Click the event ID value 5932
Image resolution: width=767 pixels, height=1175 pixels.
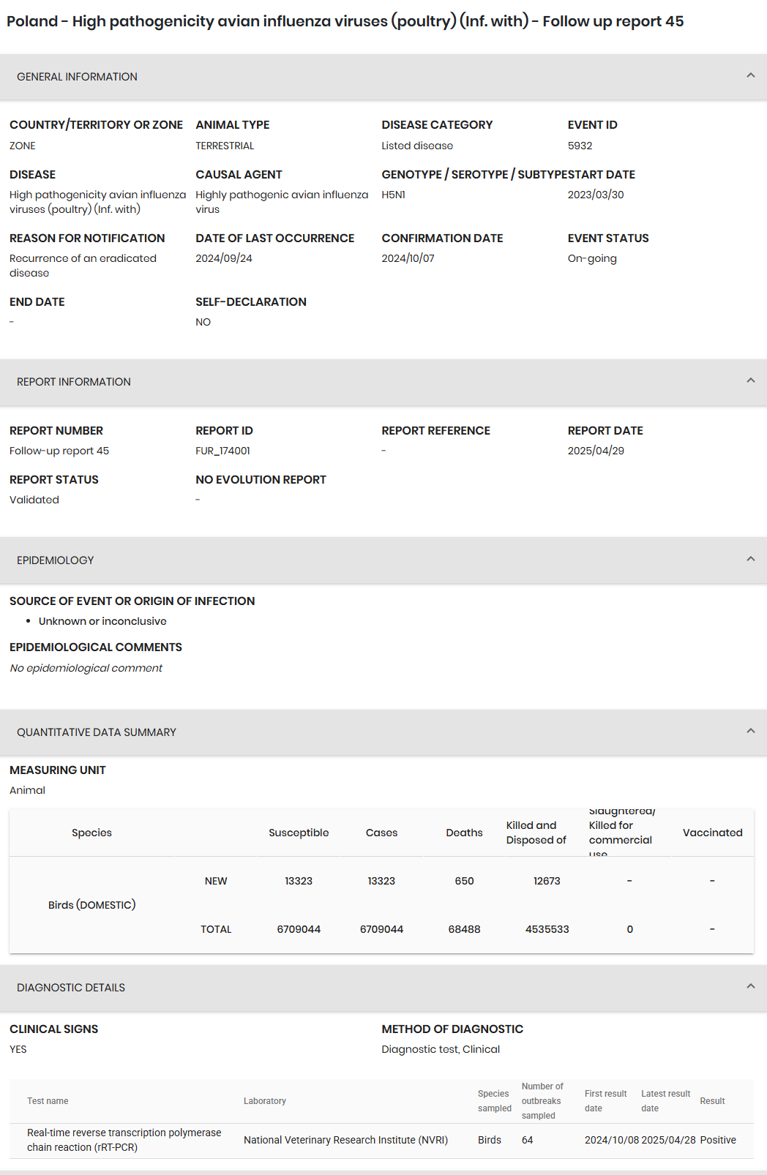580,146
